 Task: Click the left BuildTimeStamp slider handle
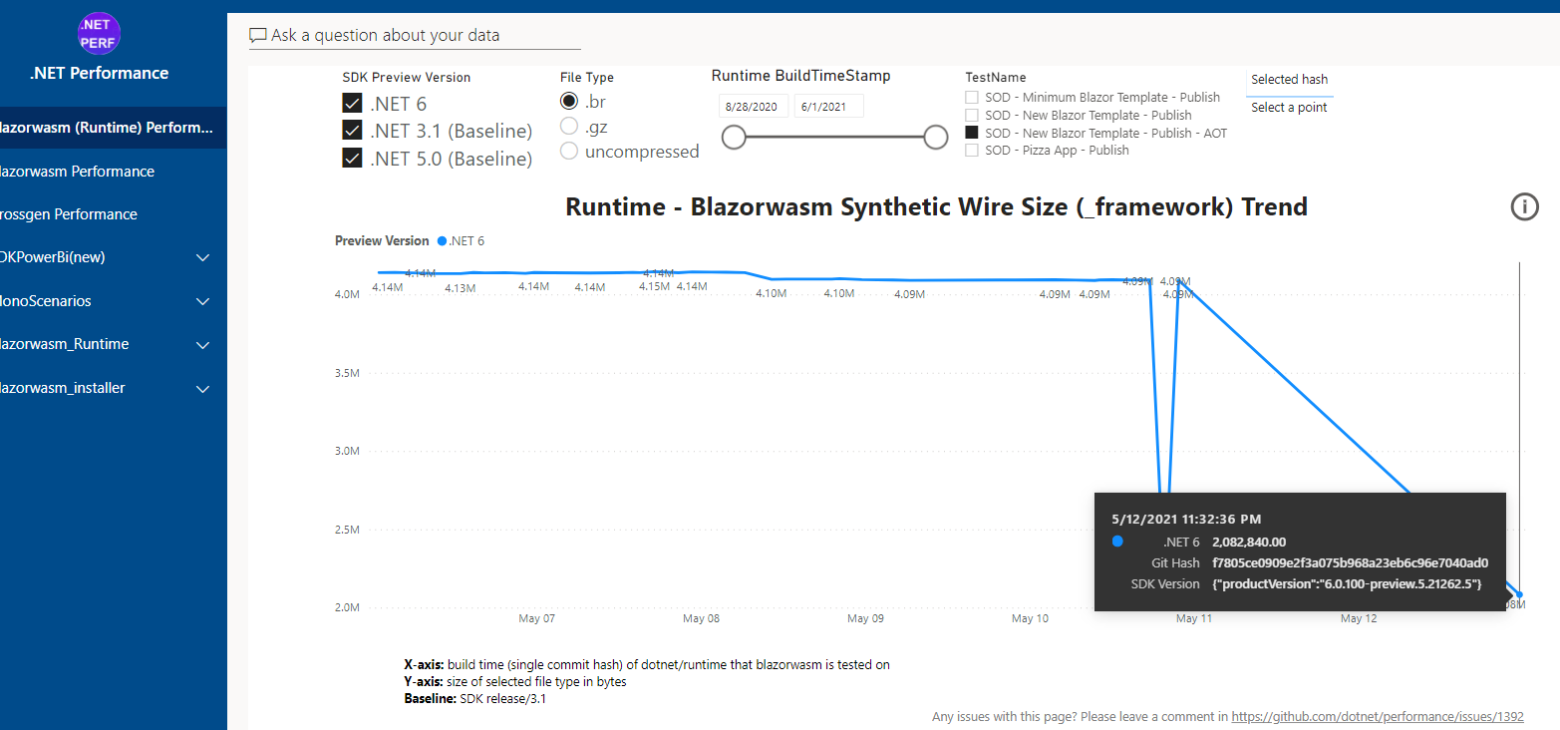734,137
